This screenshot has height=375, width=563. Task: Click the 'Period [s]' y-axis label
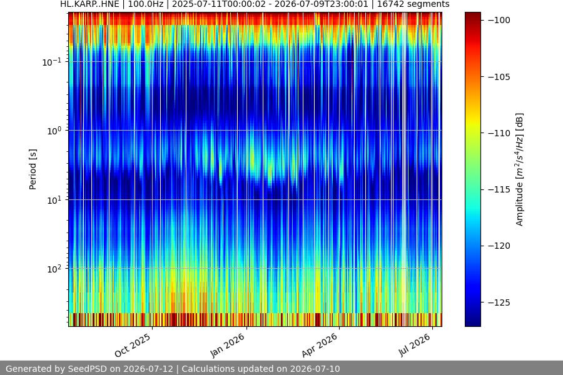point(33,169)
